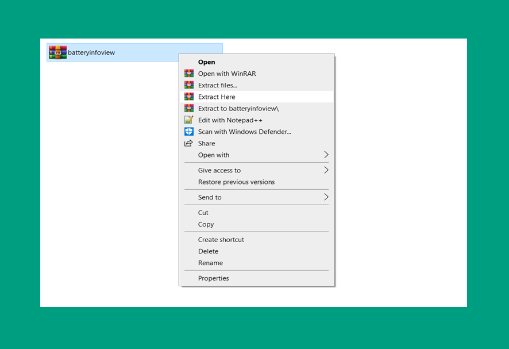
Task: Click WinRAR icon beside Extract to batteryinfoview\
Action: (x=189, y=108)
